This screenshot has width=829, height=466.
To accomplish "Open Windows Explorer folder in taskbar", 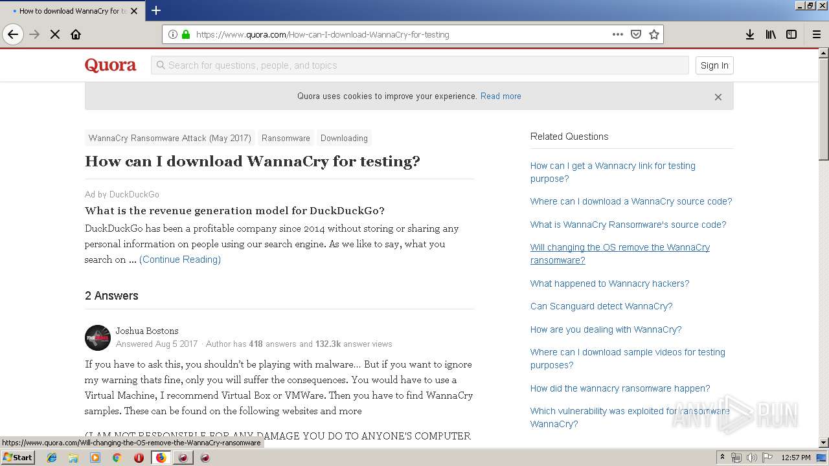I will click(x=73, y=458).
